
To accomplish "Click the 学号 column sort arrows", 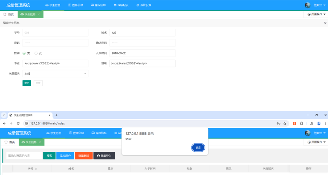I will (x=36, y=169).
